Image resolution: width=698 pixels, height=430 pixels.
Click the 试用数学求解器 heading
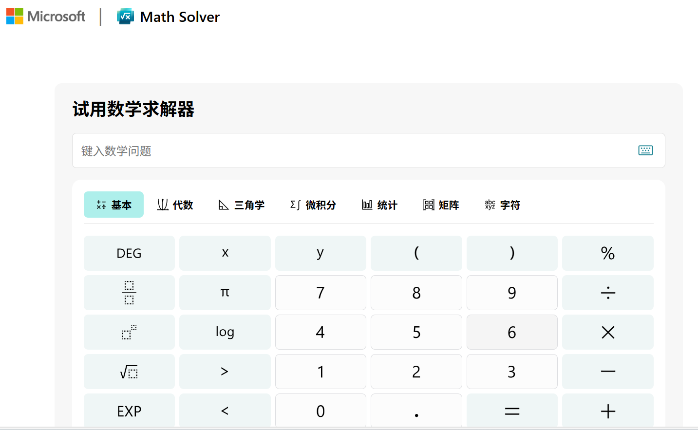coord(133,109)
